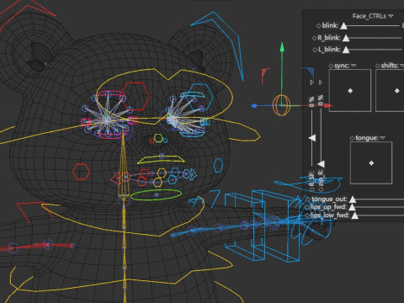Select the red arm bone controller

(x=36, y=247)
